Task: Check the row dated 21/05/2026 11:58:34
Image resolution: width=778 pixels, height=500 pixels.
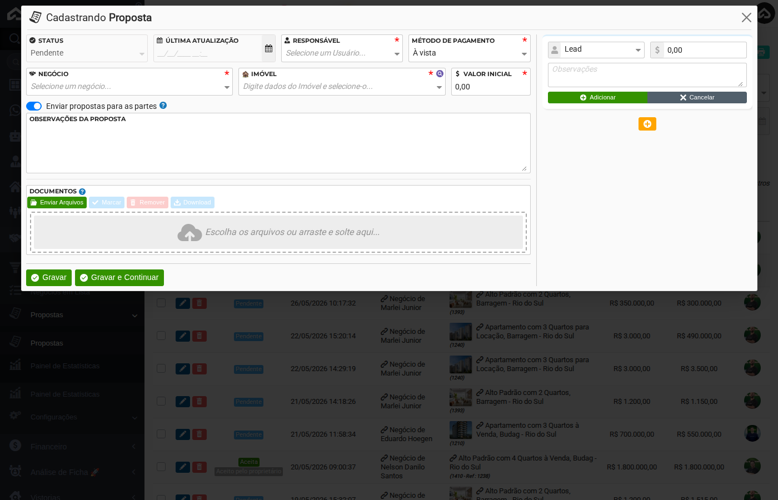Action: (161, 434)
